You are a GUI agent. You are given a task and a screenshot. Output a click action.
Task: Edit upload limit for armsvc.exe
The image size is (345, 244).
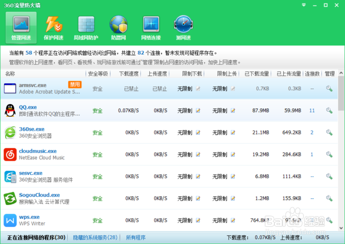(x=233, y=88)
